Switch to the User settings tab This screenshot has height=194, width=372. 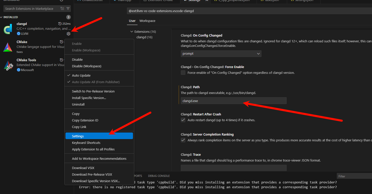132,21
